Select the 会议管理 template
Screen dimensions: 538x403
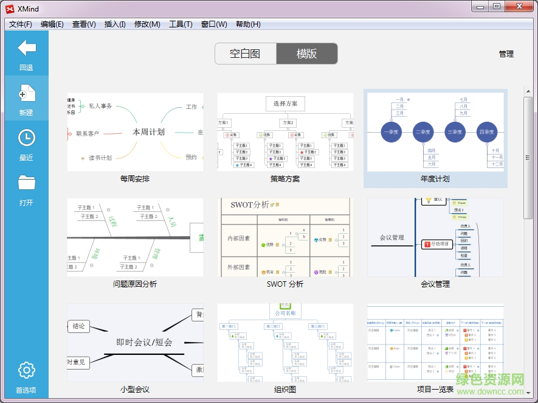(435, 236)
